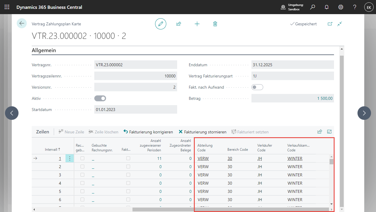Viewport: 376px width, 212px height.
Task: Navigate to the next record arrow
Action: click(x=364, y=113)
